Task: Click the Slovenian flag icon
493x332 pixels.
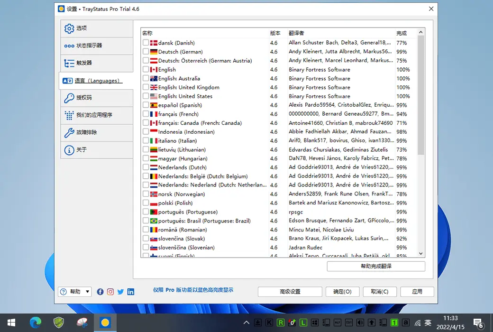Action: coord(154,248)
